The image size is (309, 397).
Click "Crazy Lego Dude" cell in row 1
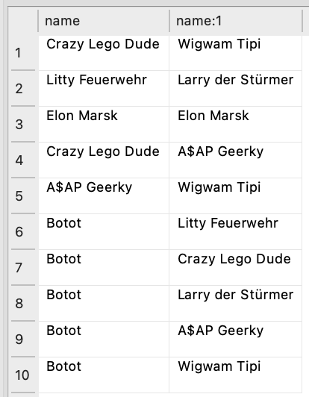tap(104, 53)
